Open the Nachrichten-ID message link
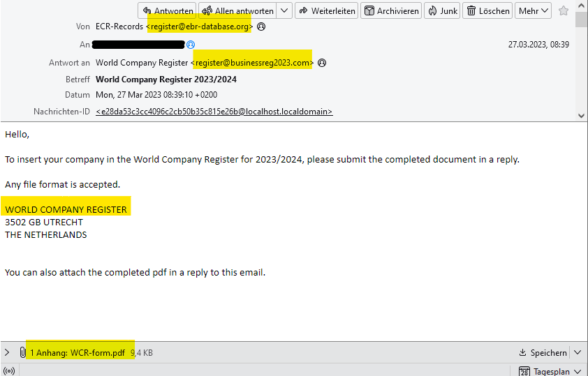Screen dimensions: 588x376 [x=214, y=112]
